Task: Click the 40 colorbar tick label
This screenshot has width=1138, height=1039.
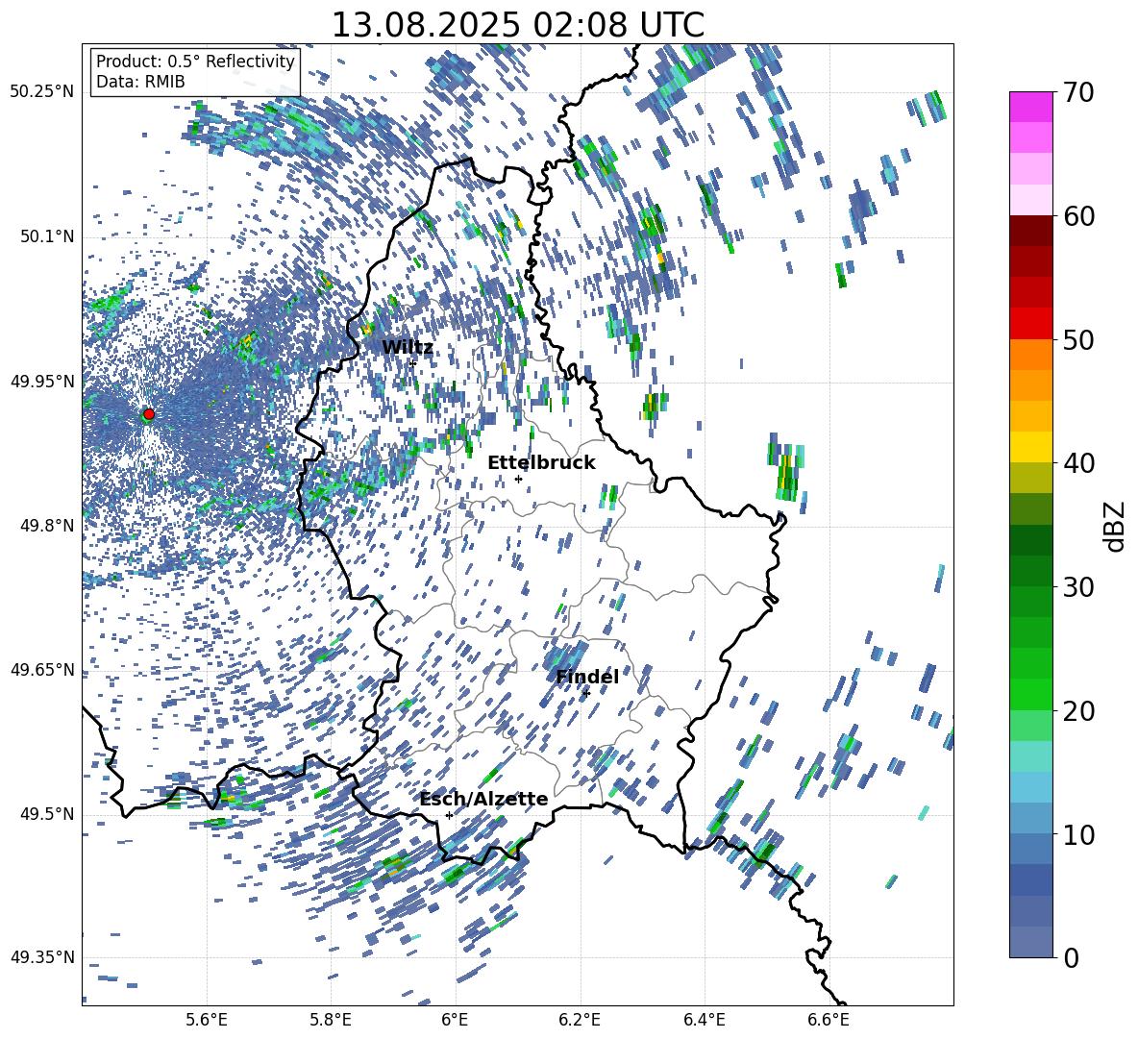Action: click(1078, 463)
